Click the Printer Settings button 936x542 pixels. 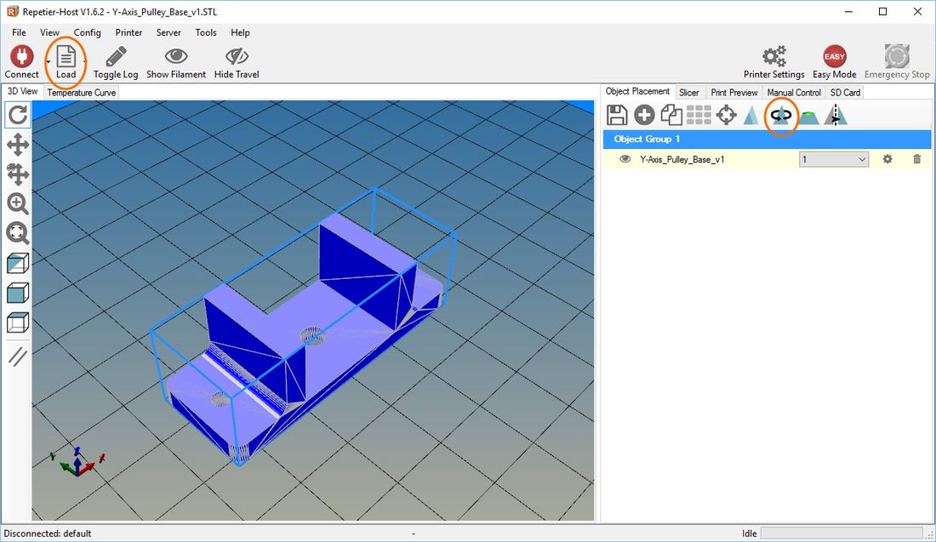(773, 62)
